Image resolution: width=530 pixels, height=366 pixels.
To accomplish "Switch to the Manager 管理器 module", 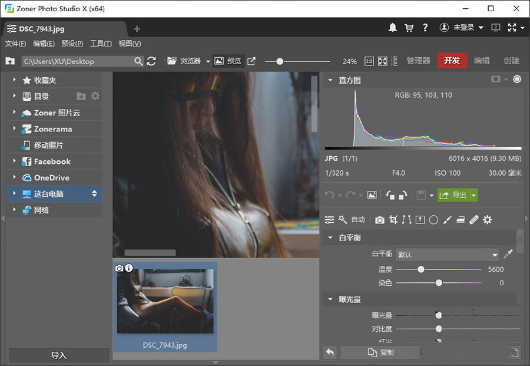I will pos(419,61).
